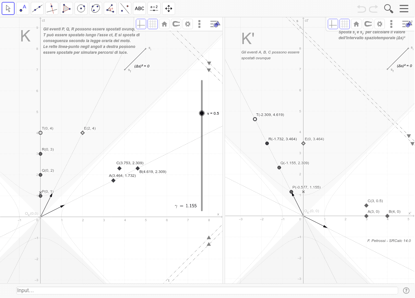The height and width of the screenshot is (298, 415).
Task: Click the γ = 1.155 value text
Action: tap(186, 206)
